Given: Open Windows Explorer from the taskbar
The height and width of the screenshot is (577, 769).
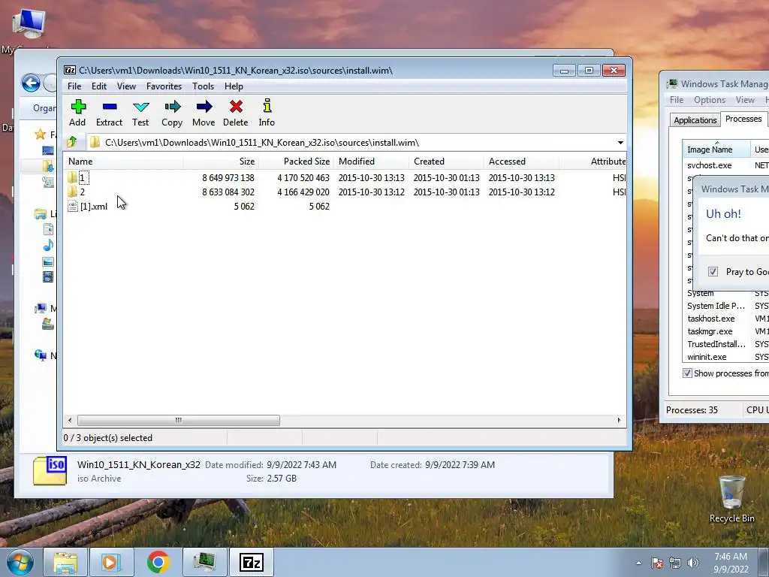Looking at the screenshot, I should (65, 562).
